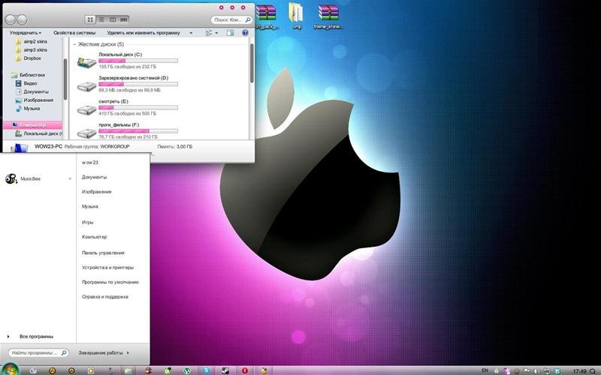Click the Windows Start orb
The height and width of the screenshot is (375, 601).
11,370
